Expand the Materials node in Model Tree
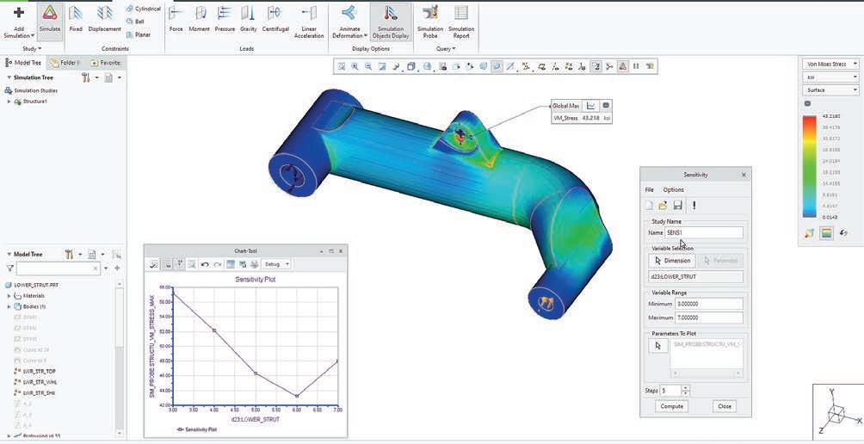Viewport: 864px width, 444px height. point(9,296)
